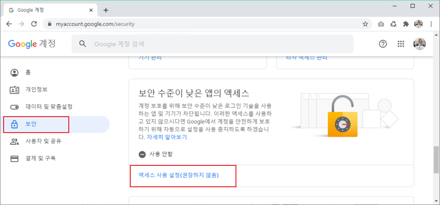The image size is (440, 205).
Task: Reload the current page
Action: pos(34,24)
